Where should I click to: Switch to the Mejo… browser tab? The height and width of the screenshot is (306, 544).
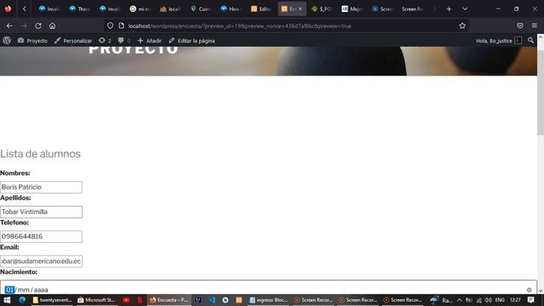coord(352,9)
